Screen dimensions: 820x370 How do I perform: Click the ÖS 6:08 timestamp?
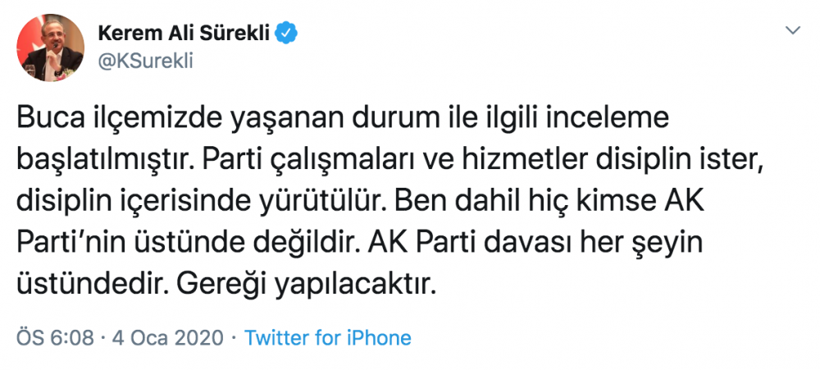pos(56,337)
